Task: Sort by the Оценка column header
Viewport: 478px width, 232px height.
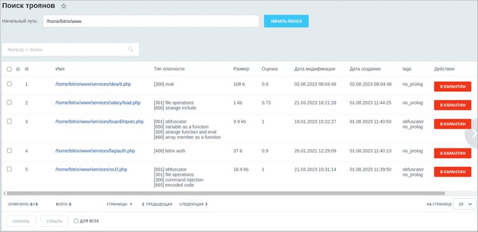Action: [270, 69]
